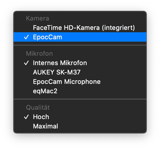Click the Kamera section header

point(38,18)
